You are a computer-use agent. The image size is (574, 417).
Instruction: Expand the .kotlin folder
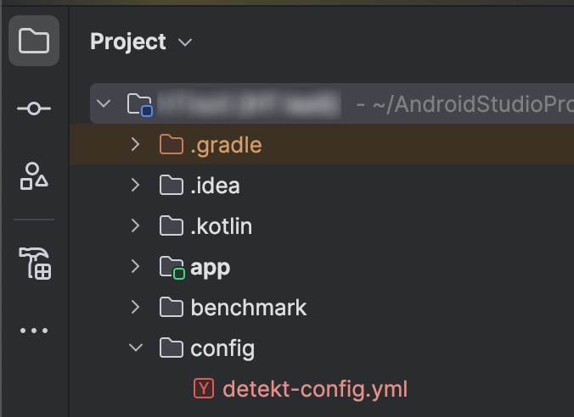pos(136,225)
